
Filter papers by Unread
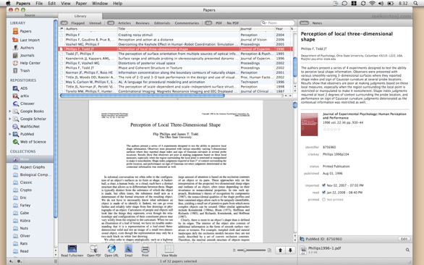96,23
